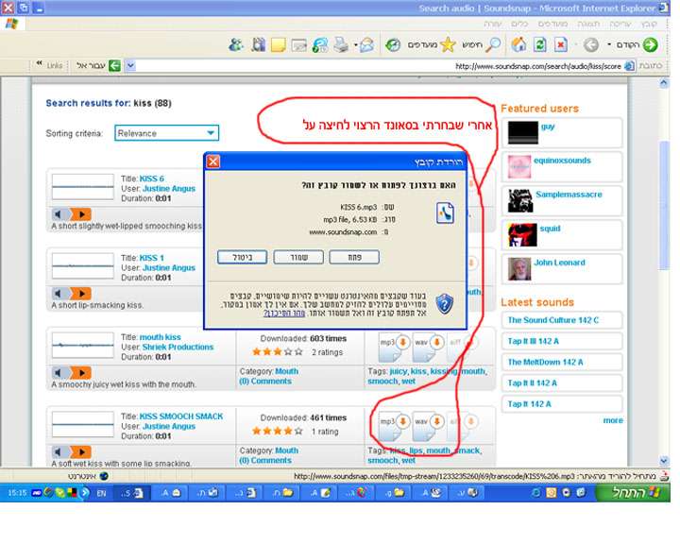Play the KISS SMOOCH SMACK sound
Screen dimensions: 680x544
click(81, 452)
